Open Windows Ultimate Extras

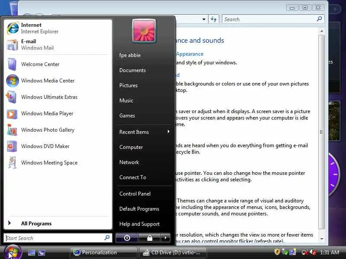tap(58, 97)
